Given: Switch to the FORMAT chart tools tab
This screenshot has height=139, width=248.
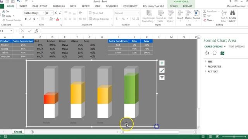Looking at the screenshot, I should (188, 6).
